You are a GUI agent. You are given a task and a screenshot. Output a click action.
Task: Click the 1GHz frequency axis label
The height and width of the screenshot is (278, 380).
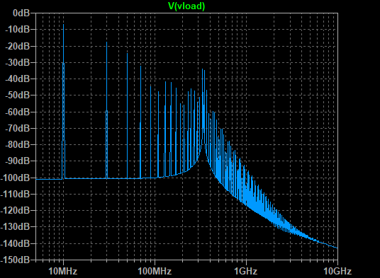246,271
